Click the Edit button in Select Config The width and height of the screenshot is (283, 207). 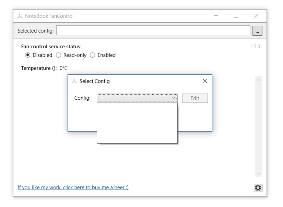click(195, 98)
